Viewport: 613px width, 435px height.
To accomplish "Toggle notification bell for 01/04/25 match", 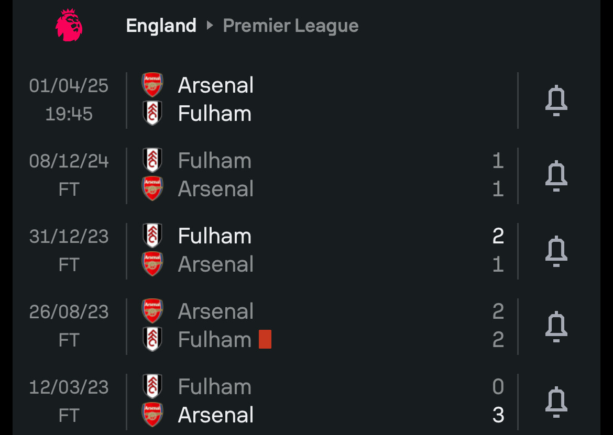I will point(556,101).
